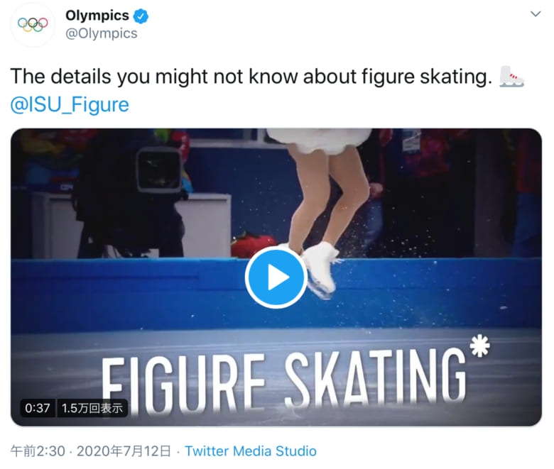This screenshot has width=554, height=469.
Task: Click the blue verified badge
Action: pyautogui.click(x=143, y=15)
